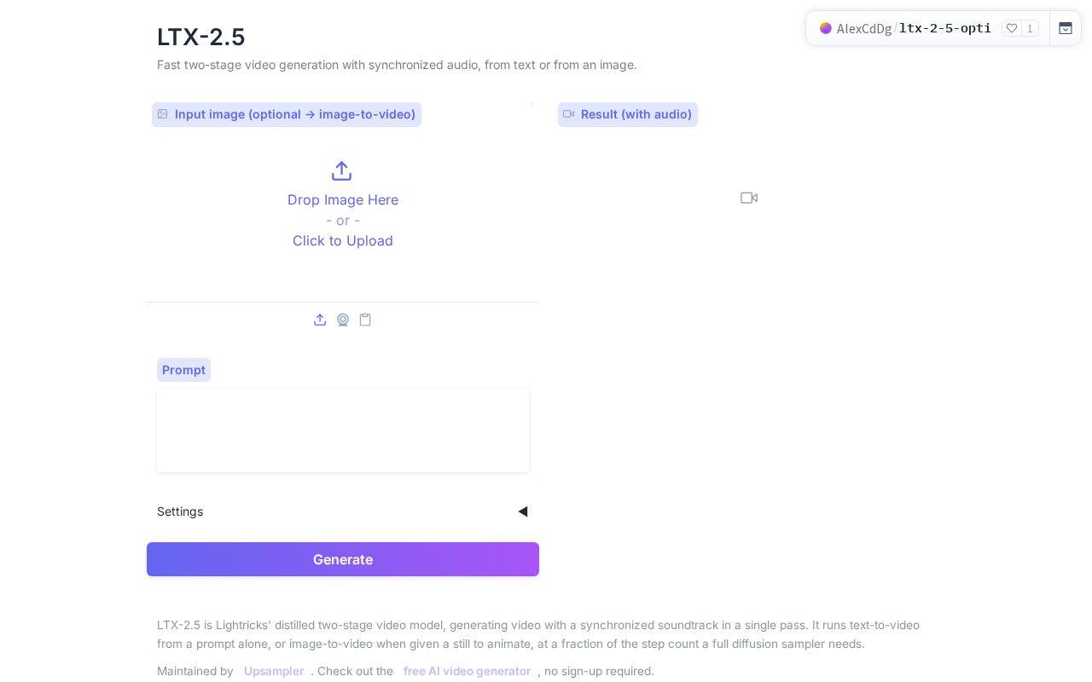Click the image icon beside Input image label

163,114
